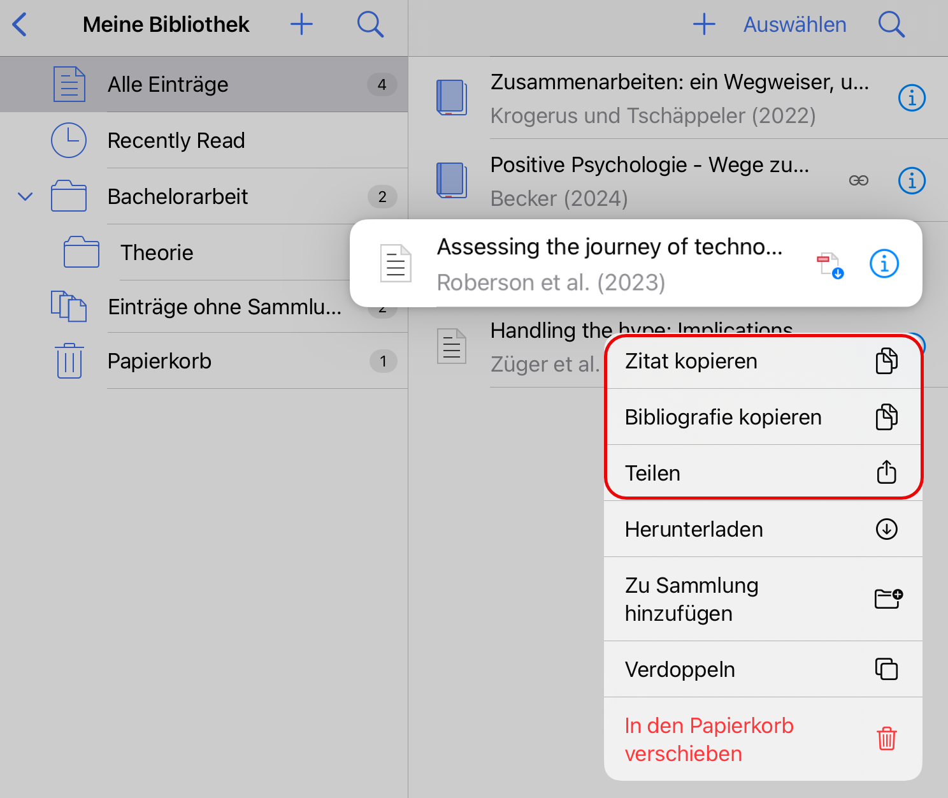Select Herunterladen in the context menu
948x798 pixels.
click(x=763, y=530)
